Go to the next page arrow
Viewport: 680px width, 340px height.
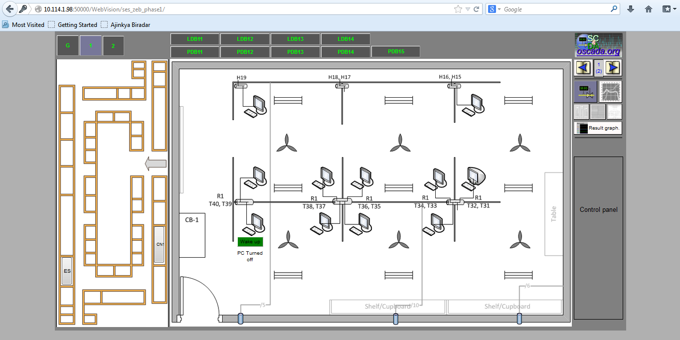click(613, 68)
